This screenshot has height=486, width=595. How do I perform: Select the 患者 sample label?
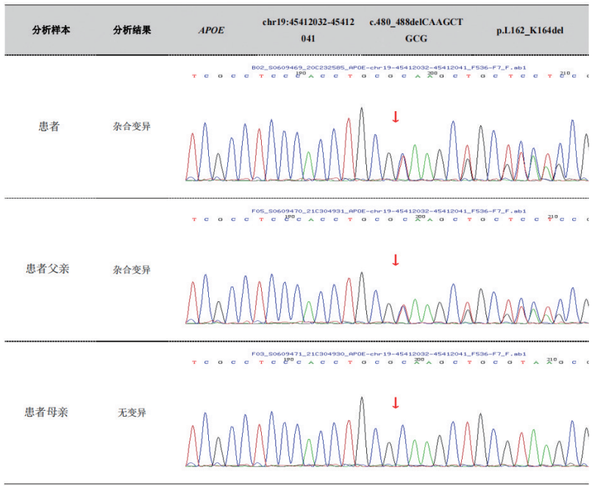coord(49,127)
